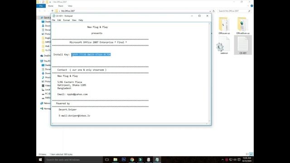Screen dimensions: 290x163
Task: Click the Search Ms.Office 2007 box
Action: point(235,11)
